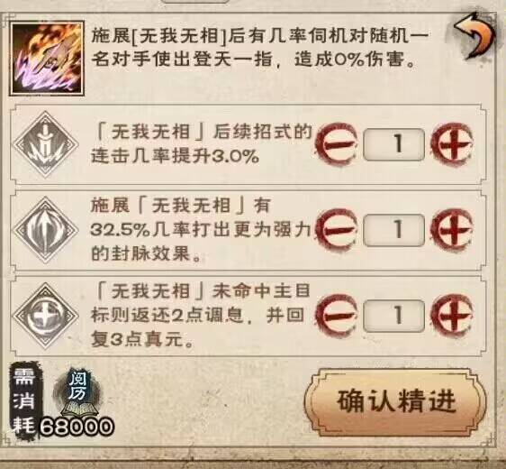Click the orange back arrow icon
The width and height of the screenshot is (506, 469).
click(474, 36)
